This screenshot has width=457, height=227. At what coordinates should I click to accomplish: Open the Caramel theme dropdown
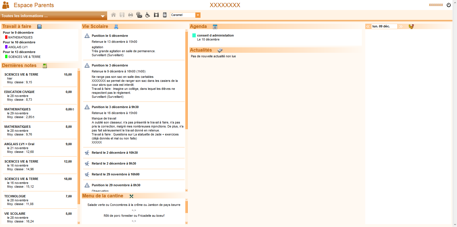198,15
